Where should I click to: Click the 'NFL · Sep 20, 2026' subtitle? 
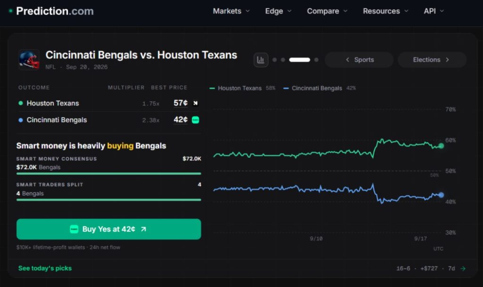(x=76, y=67)
